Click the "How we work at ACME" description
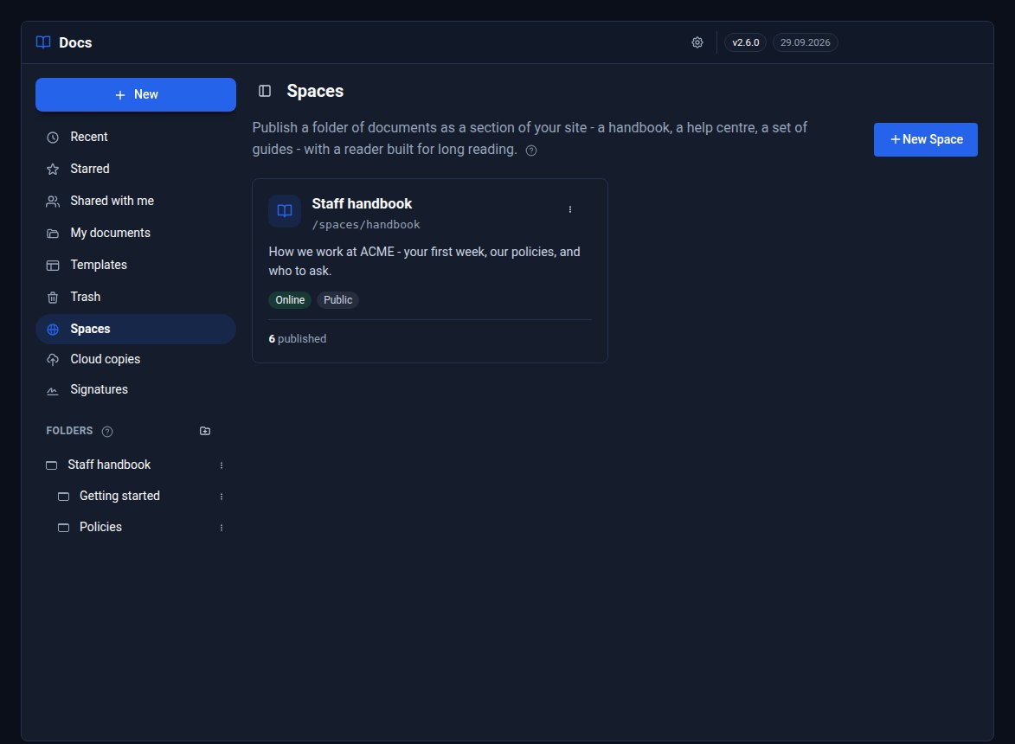 pos(424,261)
